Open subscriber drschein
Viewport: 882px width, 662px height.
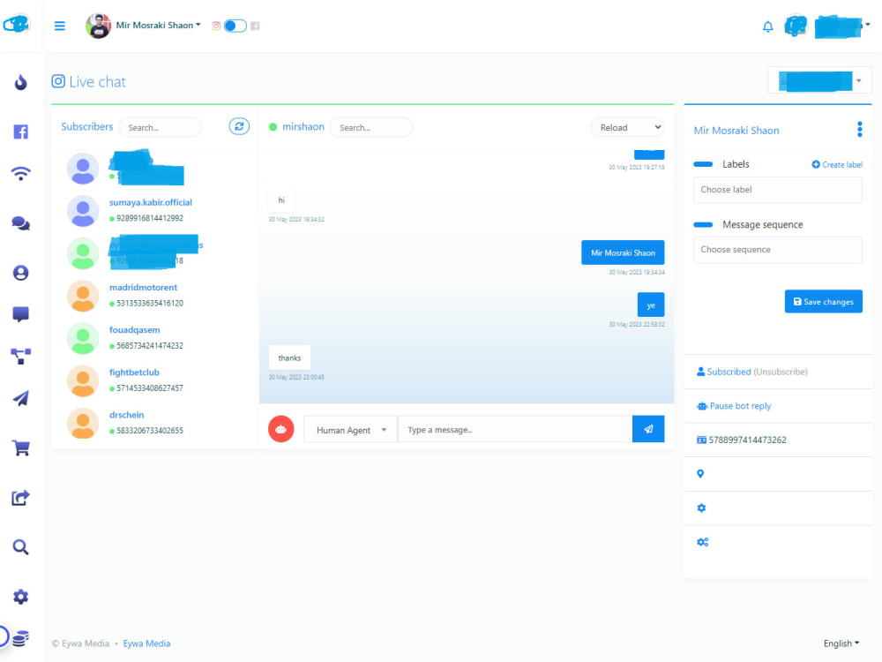pyautogui.click(x=126, y=415)
